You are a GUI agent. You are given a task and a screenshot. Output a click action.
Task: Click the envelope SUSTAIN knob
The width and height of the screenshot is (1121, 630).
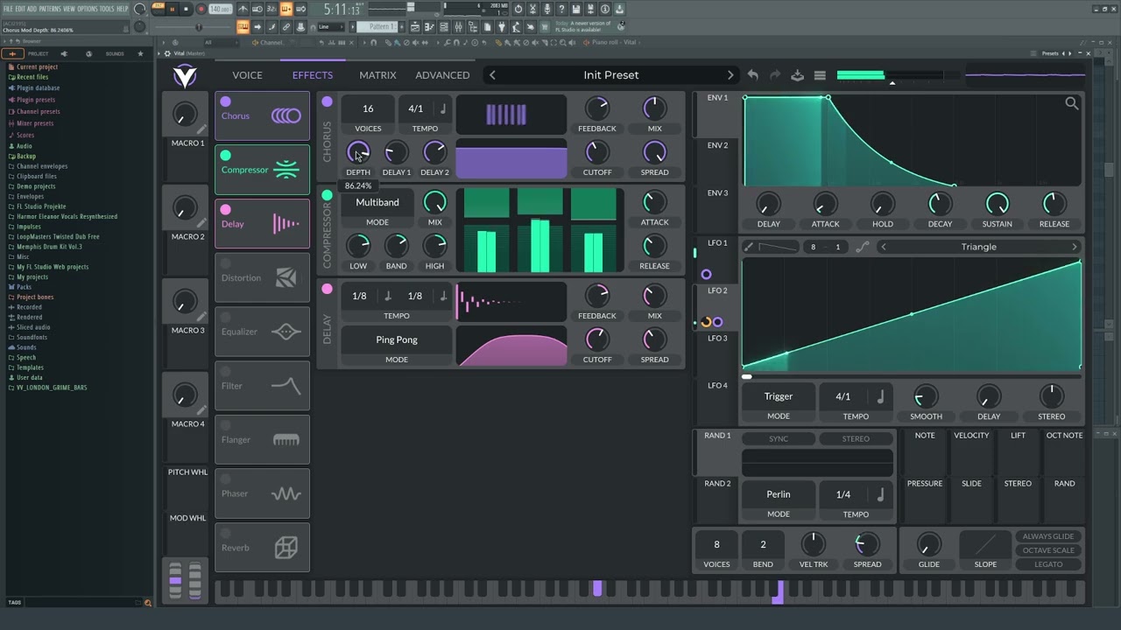997,204
